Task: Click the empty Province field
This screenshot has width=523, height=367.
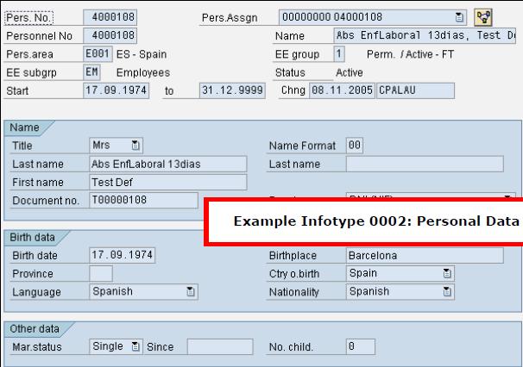Action: (100, 274)
